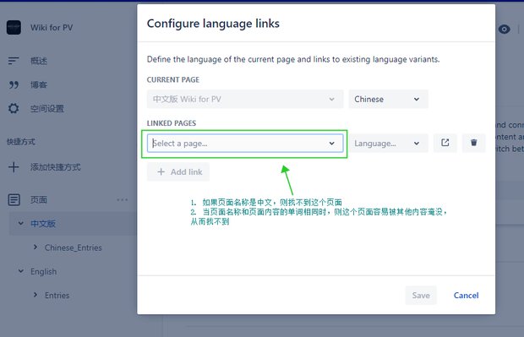Click the Cancel link
524x337 pixels.
pos(466,296)
